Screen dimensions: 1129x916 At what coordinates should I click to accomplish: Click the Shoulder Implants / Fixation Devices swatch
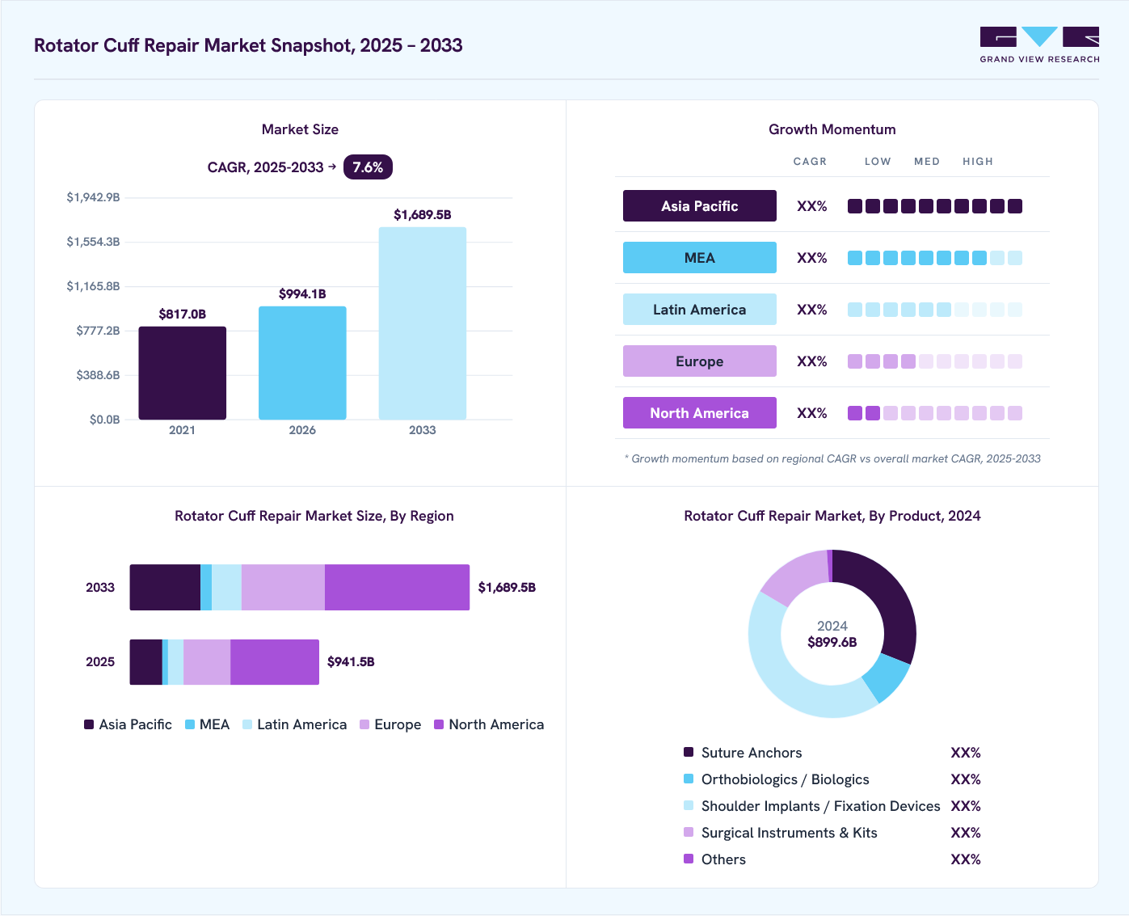[689, 805]
